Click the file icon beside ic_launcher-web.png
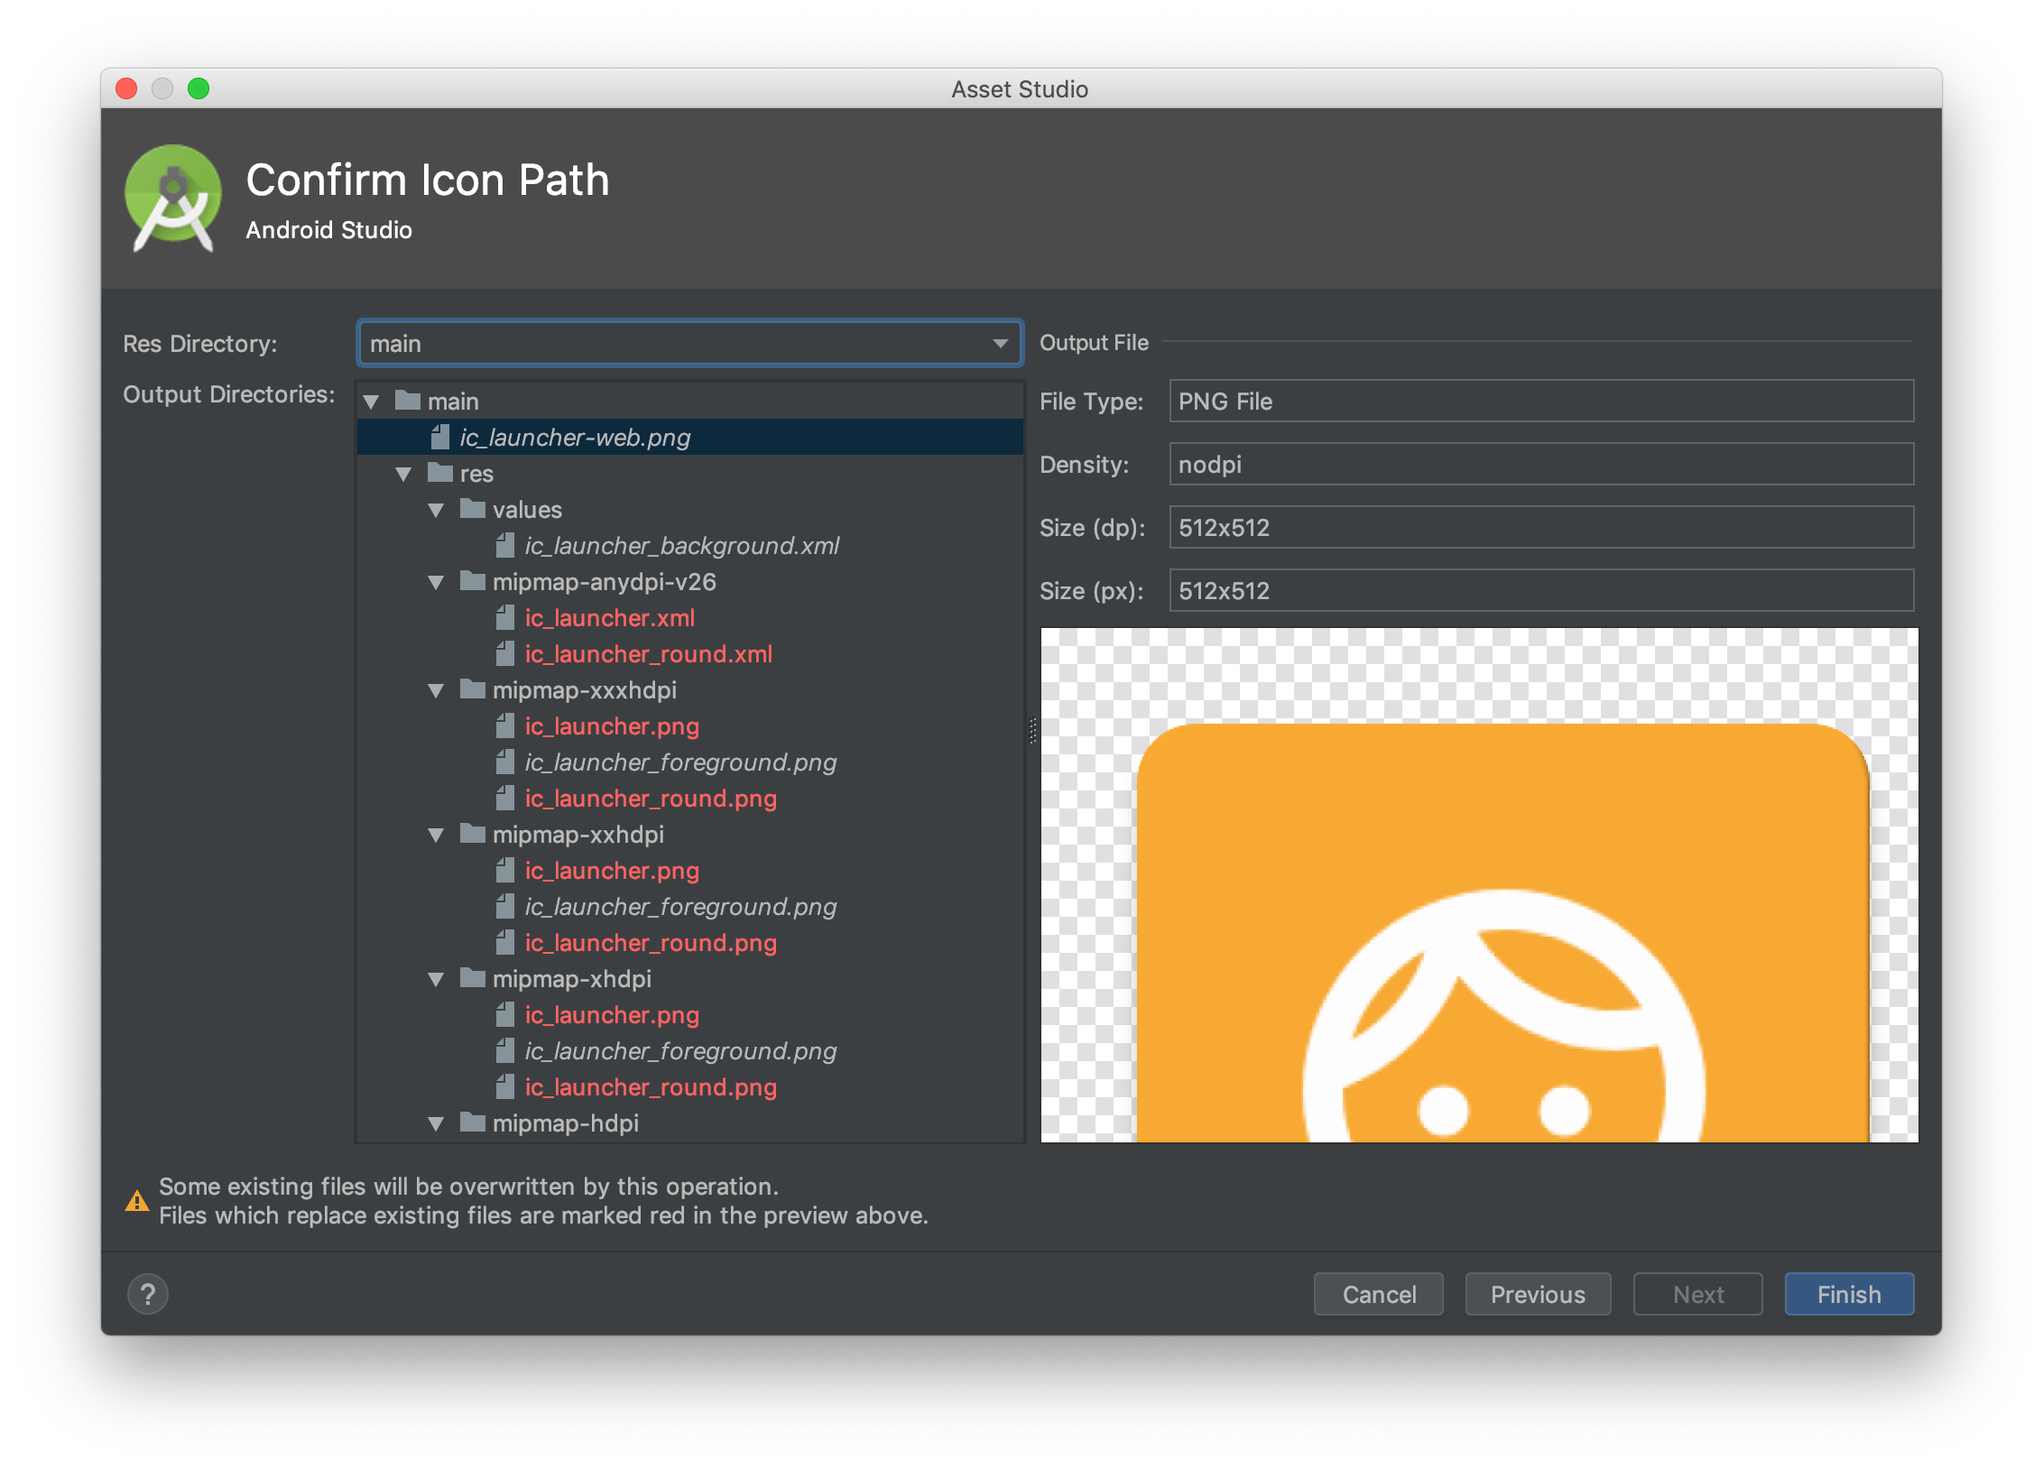Screen dimensions: 2043x1469 pos(440,438)
